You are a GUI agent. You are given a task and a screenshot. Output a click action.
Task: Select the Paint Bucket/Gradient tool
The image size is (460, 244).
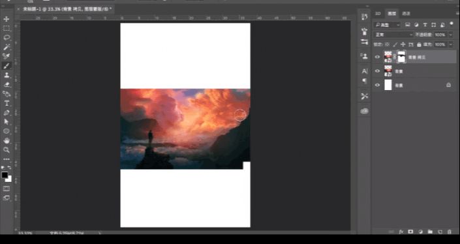[6, 94]
